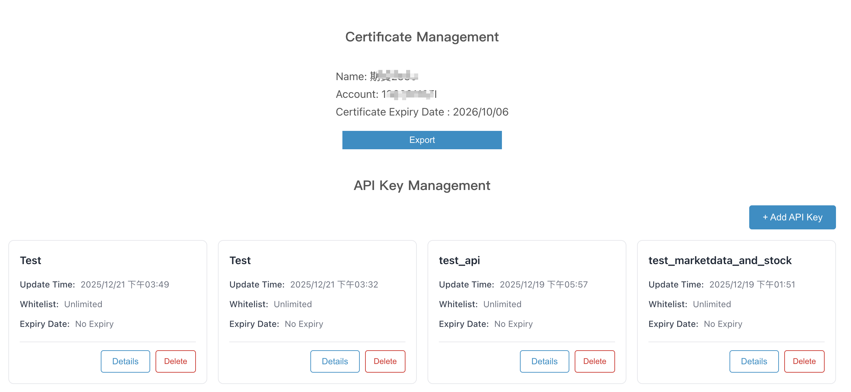
Task: Export the certificate
Action: (x=421, y=140)
